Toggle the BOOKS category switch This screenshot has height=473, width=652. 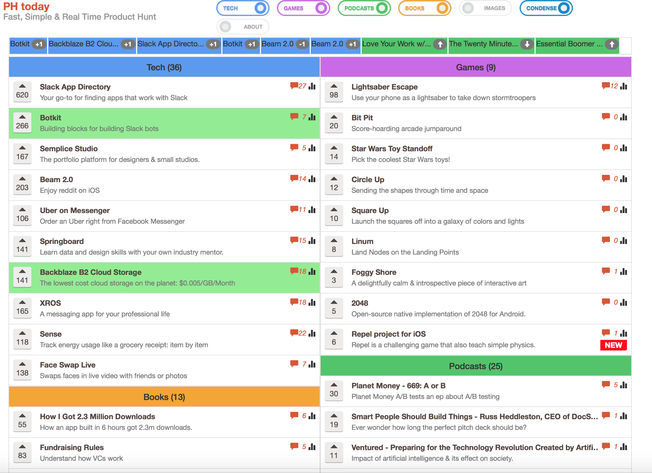(424, 8)
